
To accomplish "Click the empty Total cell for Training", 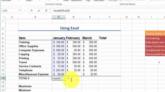I will tap(109, 42).
